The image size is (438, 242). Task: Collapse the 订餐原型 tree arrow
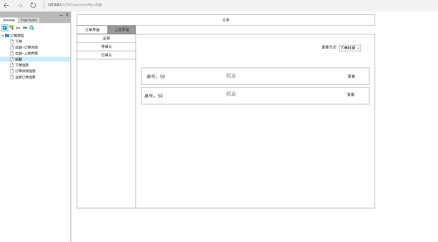pos(3,36)
